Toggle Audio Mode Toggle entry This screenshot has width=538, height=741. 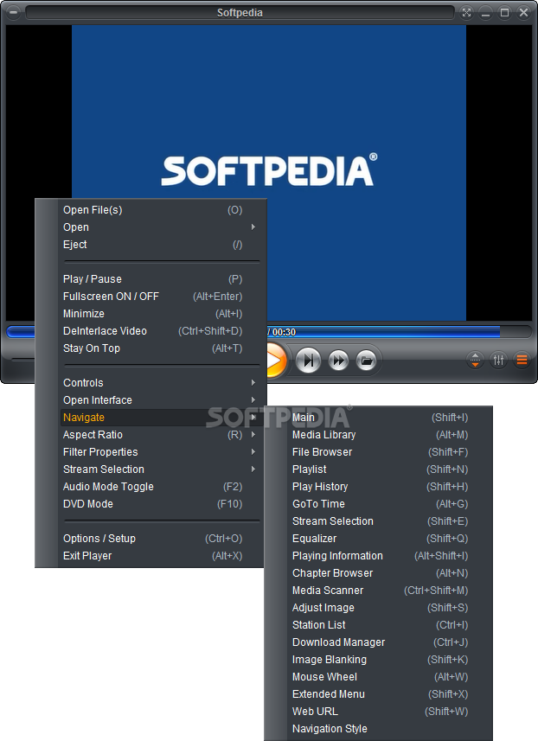click(161, 487)
